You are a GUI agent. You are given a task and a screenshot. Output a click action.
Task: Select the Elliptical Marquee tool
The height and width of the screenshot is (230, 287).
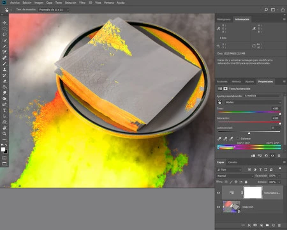tap(4, 29)
